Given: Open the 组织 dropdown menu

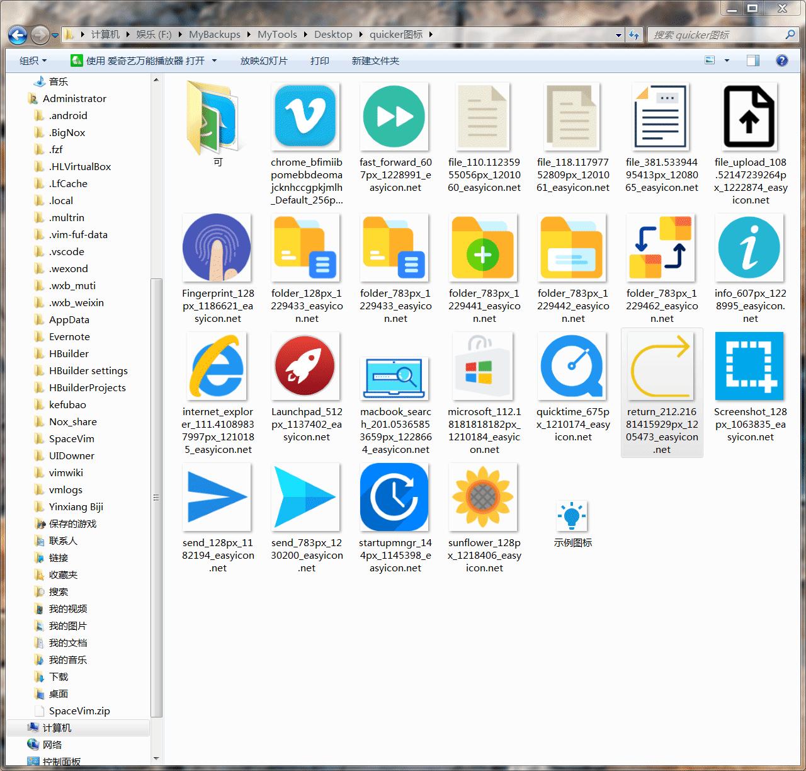Looking at the screenshot, I should pos(33,61).
